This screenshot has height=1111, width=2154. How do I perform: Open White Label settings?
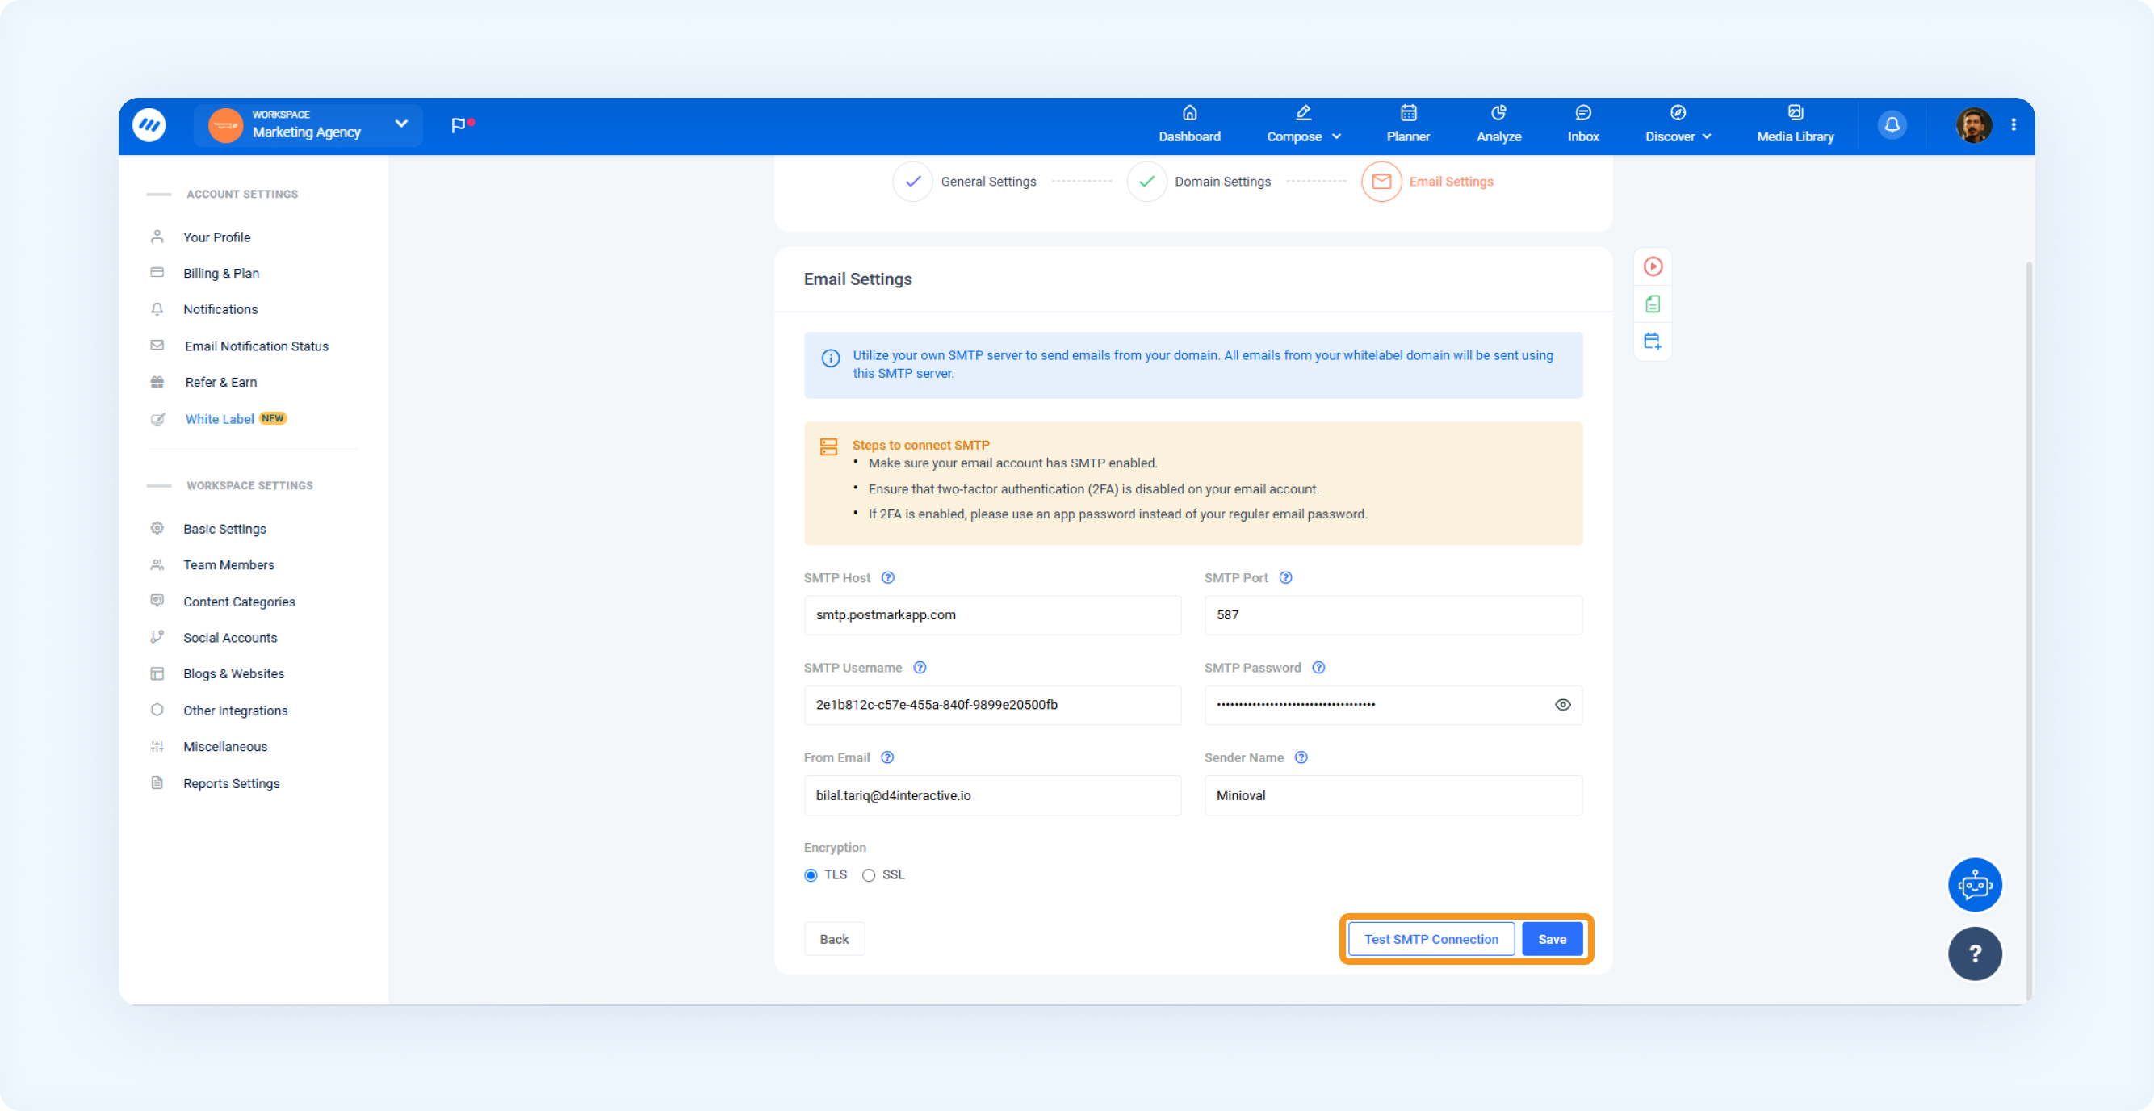tap(219, 419)
